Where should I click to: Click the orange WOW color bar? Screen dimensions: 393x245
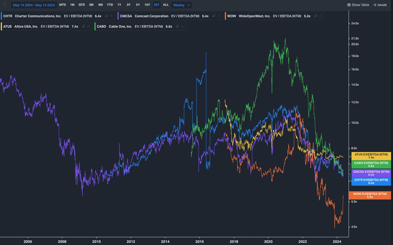(x=225, y=16)
